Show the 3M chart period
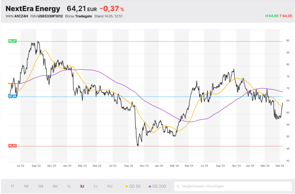This screenshot has height=194, width=295. pyautogui.click(x=40, y=186)
